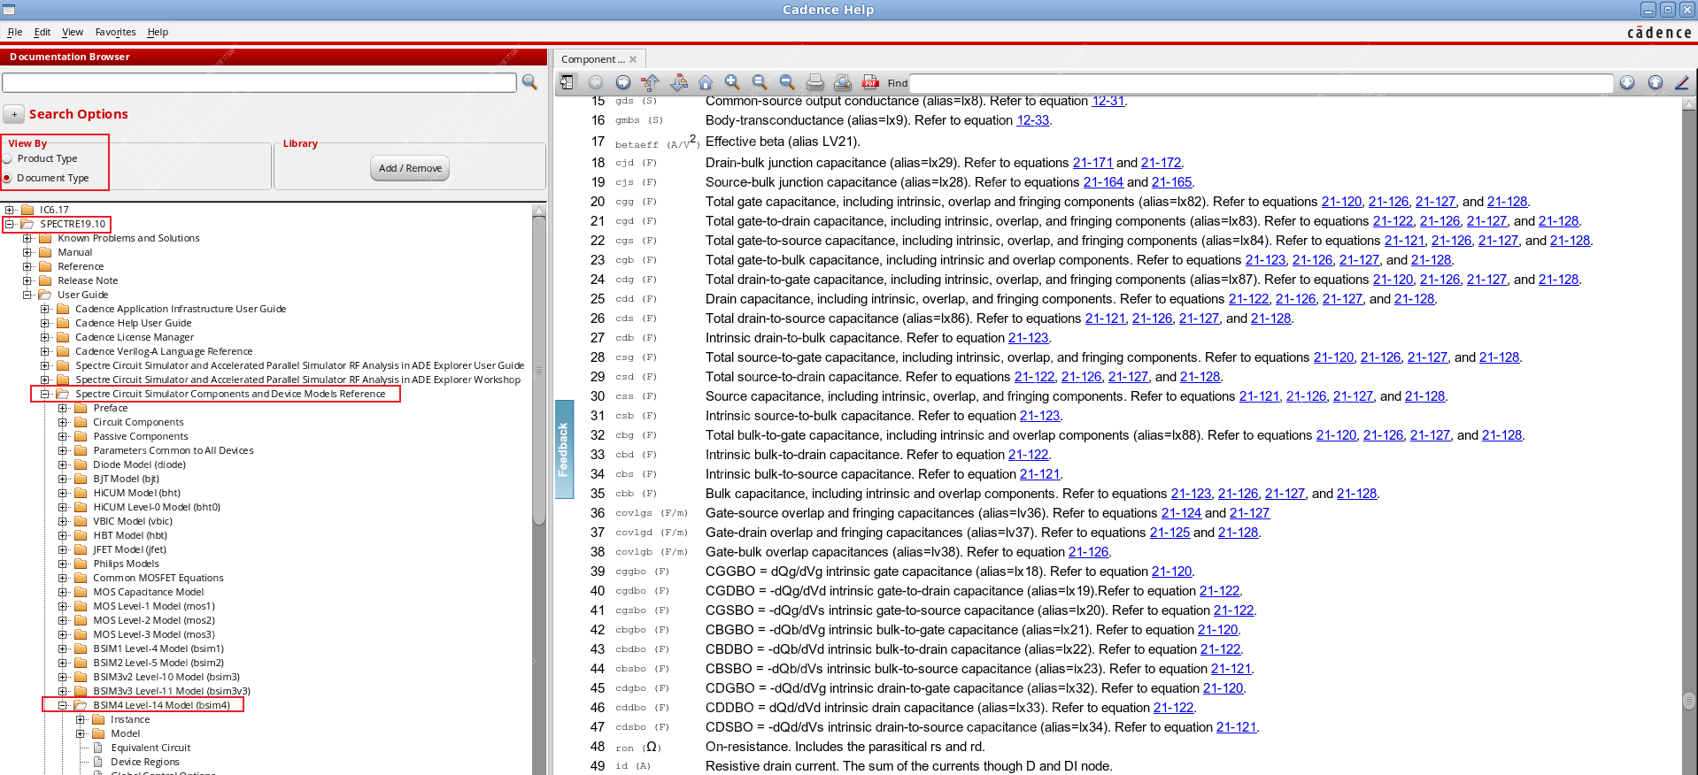Close the Component ... tab
Image resolution: width=1698 pixels, height=775 pixels.
pyautogui.click(x=633, y=59)
